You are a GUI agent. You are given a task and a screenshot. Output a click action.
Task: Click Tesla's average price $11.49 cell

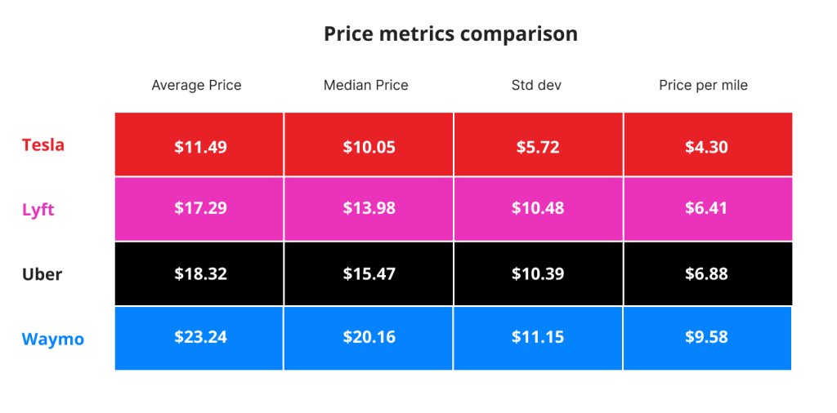click(x=200, y=147)
